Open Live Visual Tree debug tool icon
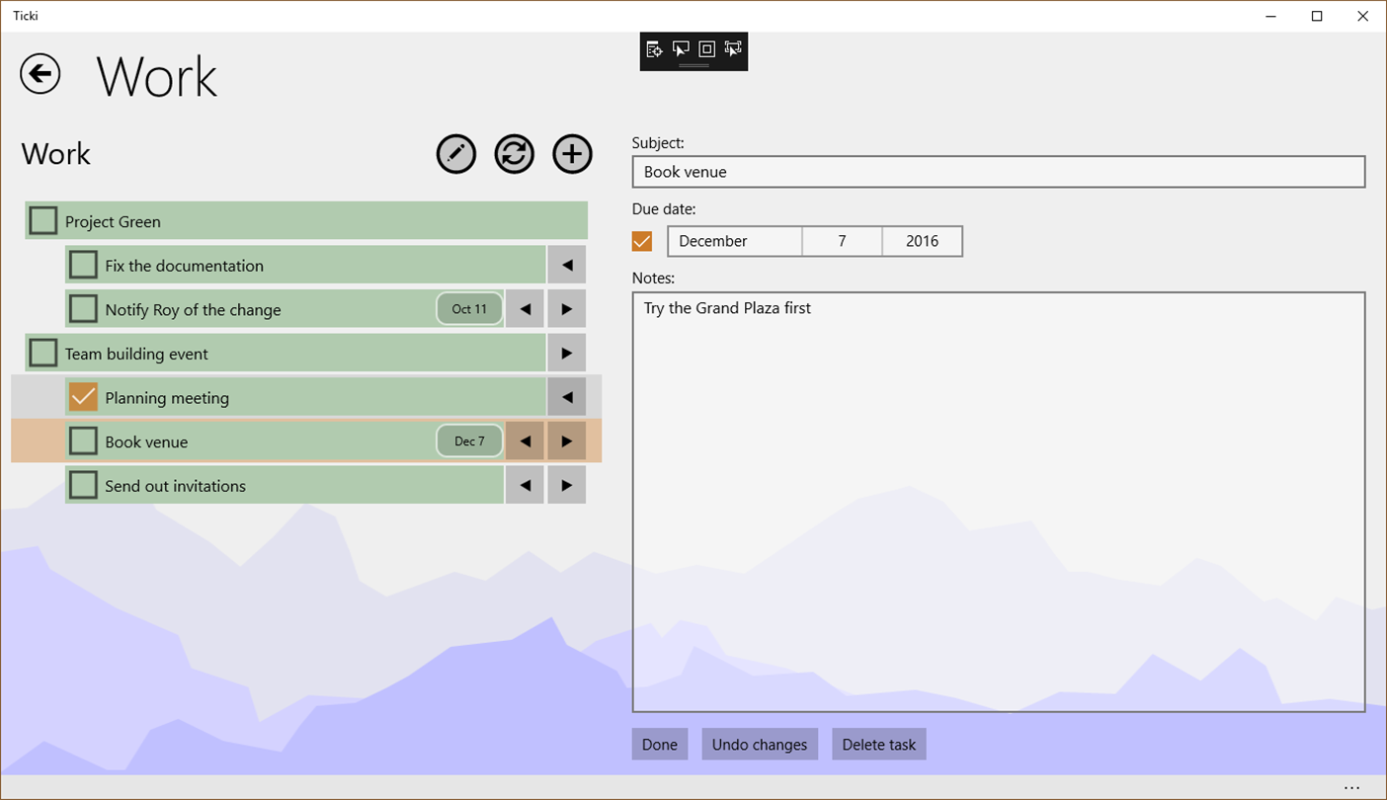Viewport: 1387px width, 800px height. (654, 49)
